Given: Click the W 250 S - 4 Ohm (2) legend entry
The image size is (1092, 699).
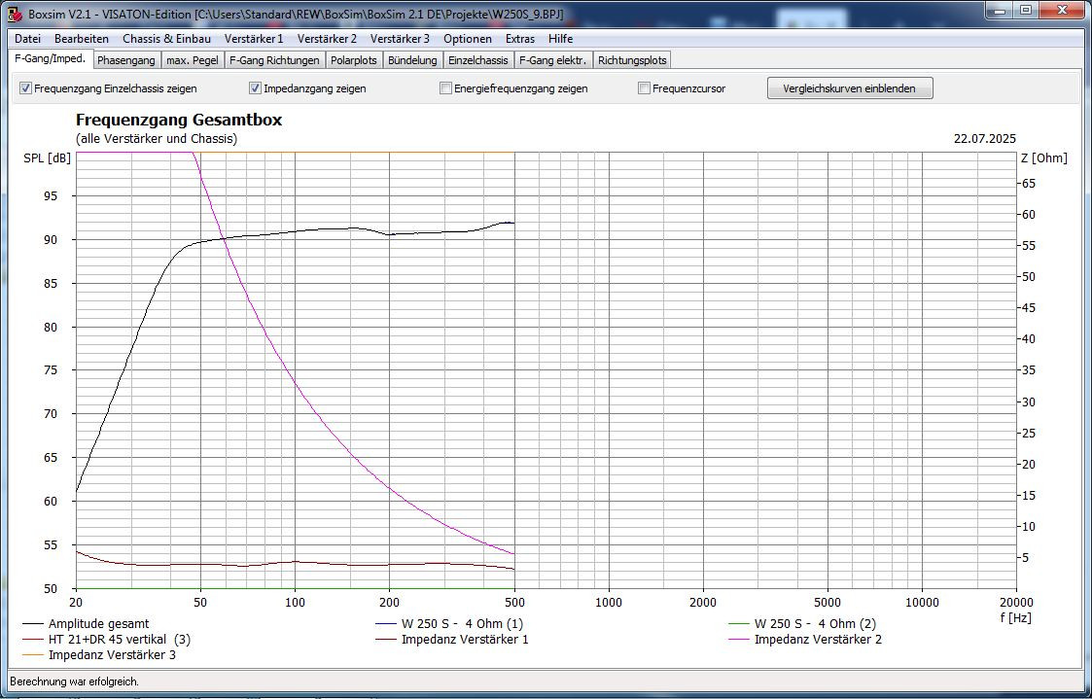Looking at the screenshot, I should 802,624.
